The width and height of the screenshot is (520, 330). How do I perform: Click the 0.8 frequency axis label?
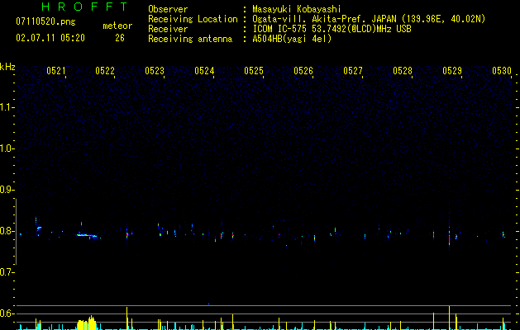(7, 231)
